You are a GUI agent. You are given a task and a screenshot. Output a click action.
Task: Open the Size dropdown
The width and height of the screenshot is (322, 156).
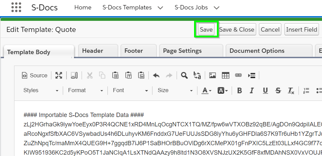point(175,90)
